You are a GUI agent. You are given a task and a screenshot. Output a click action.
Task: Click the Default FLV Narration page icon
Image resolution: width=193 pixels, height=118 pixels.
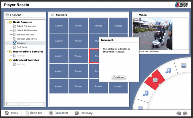[x=14, y=26]
